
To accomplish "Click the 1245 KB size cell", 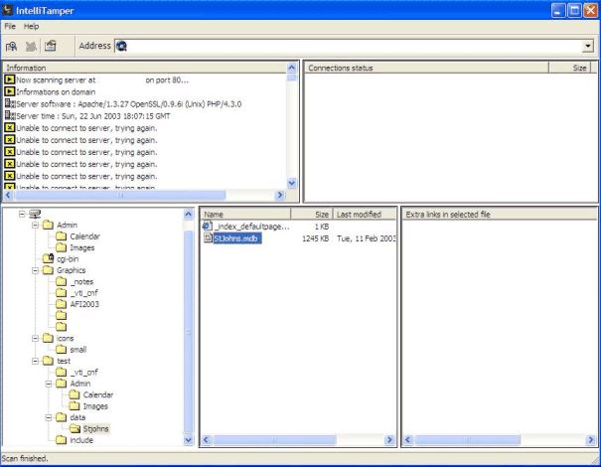I will [x=316, y=238].
